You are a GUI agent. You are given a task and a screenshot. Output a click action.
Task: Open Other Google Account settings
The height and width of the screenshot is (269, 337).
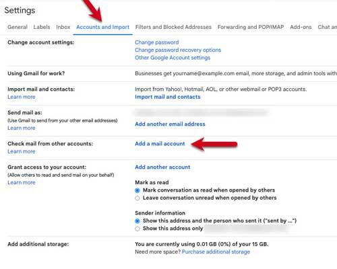pos(173,58)
